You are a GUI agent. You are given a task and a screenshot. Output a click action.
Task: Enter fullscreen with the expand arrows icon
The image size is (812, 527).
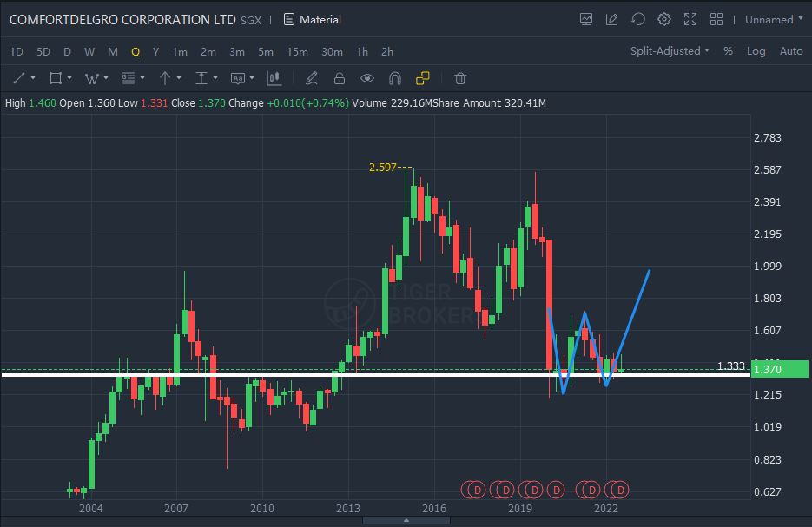pyautogui.click(x=690, y=20)
